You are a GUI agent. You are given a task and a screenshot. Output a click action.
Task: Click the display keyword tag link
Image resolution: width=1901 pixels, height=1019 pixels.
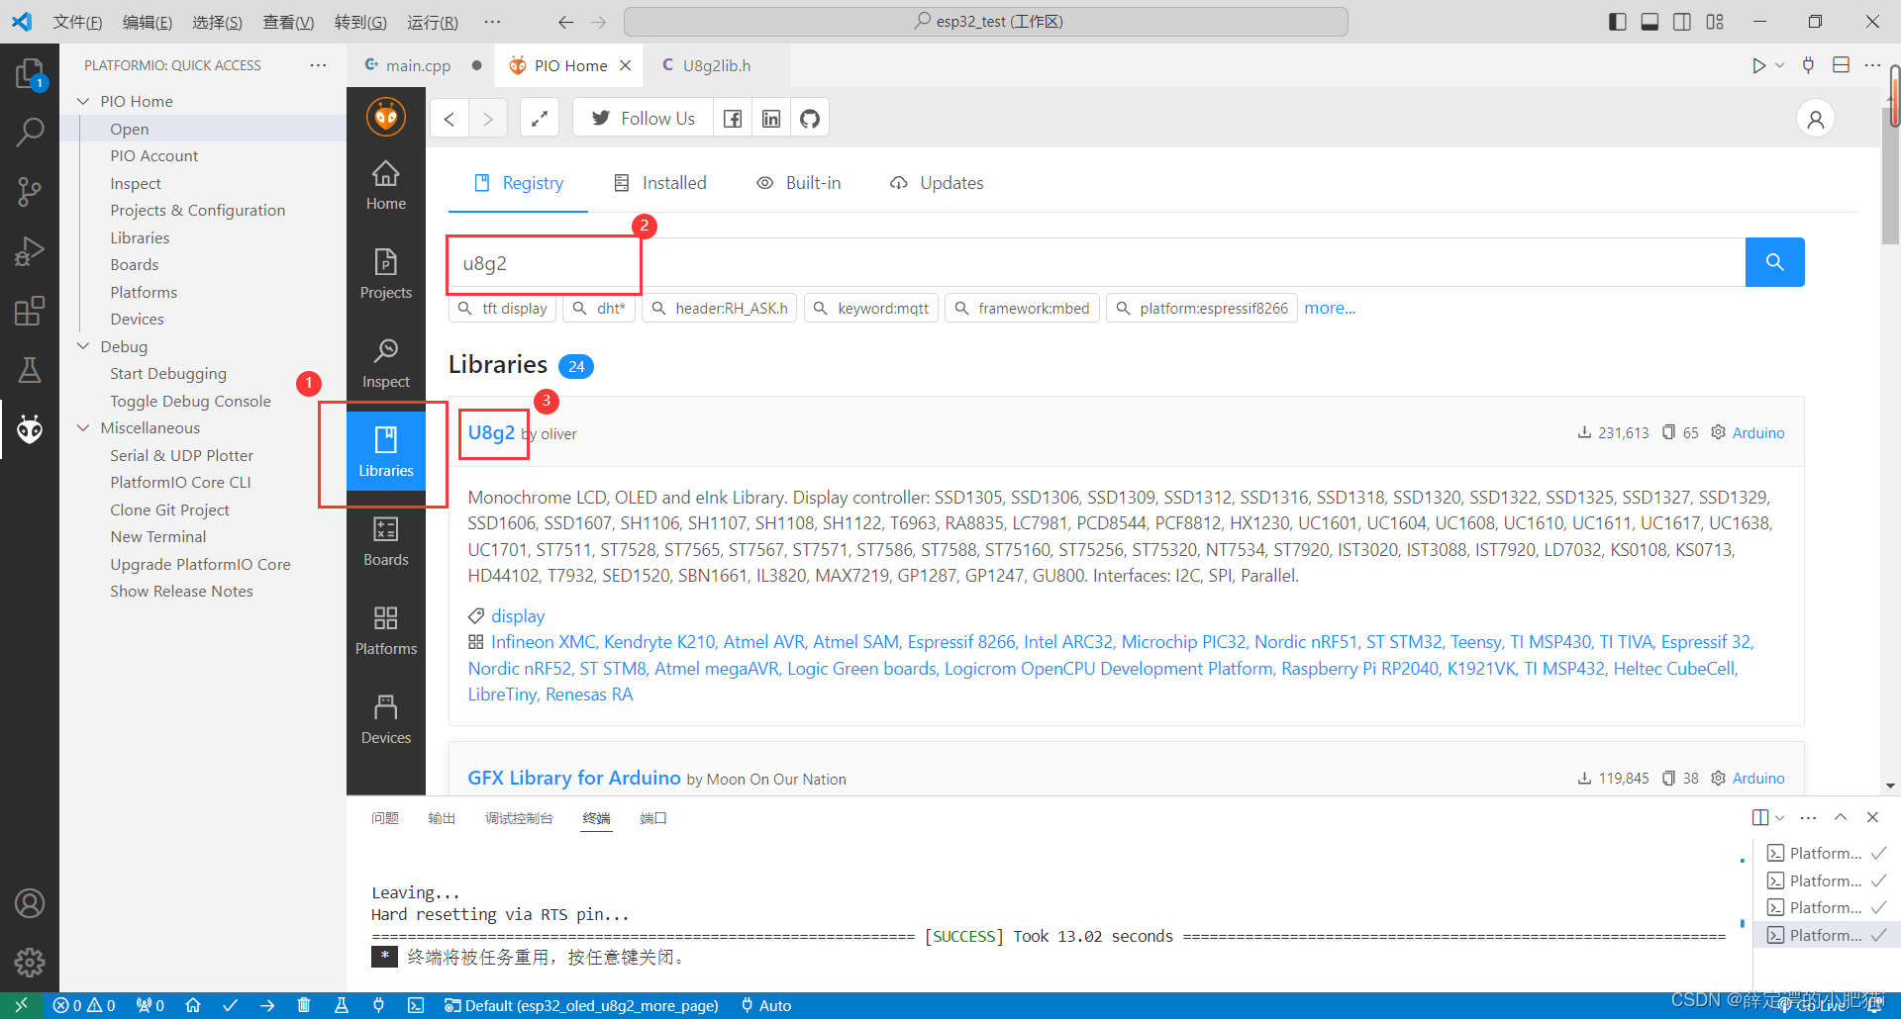pyautogui.click(x=518, y=616)
